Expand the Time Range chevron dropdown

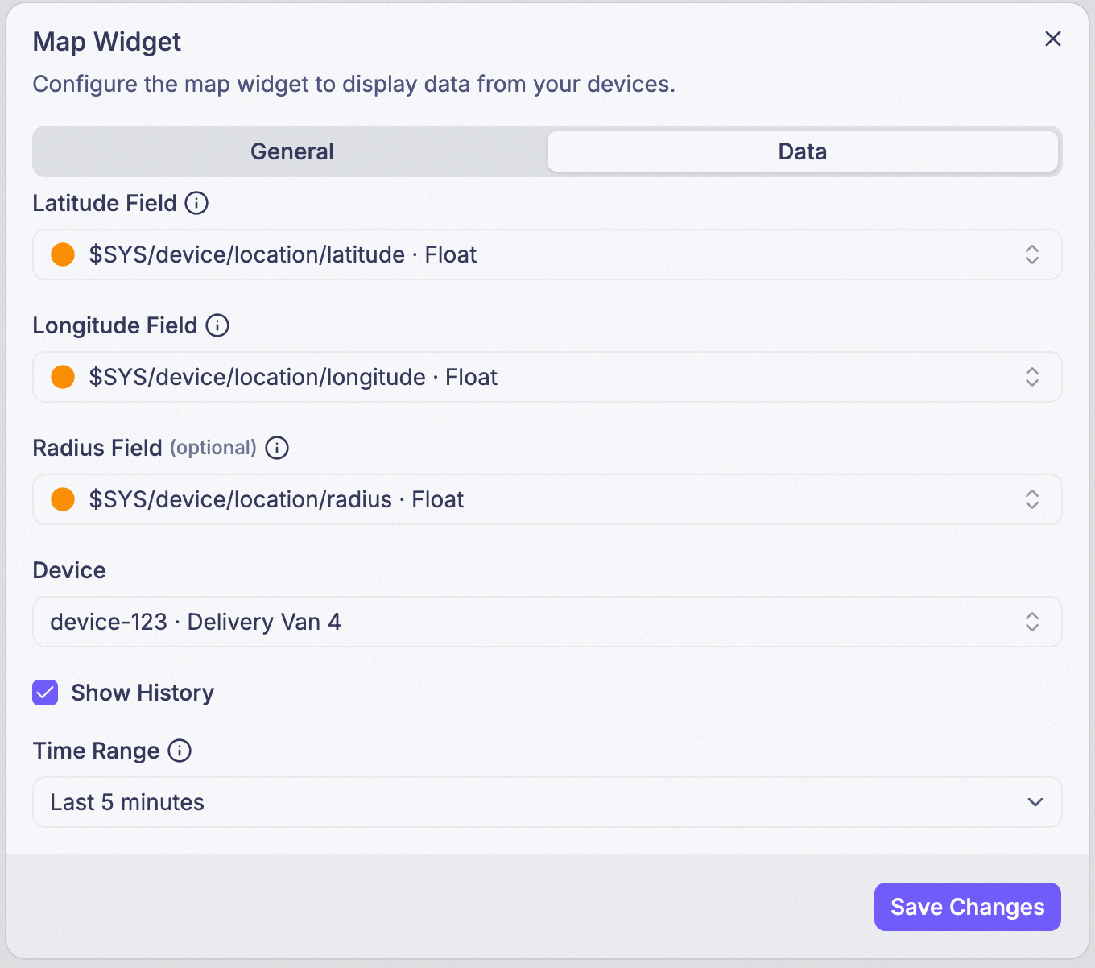click(x=1035, y=802)
